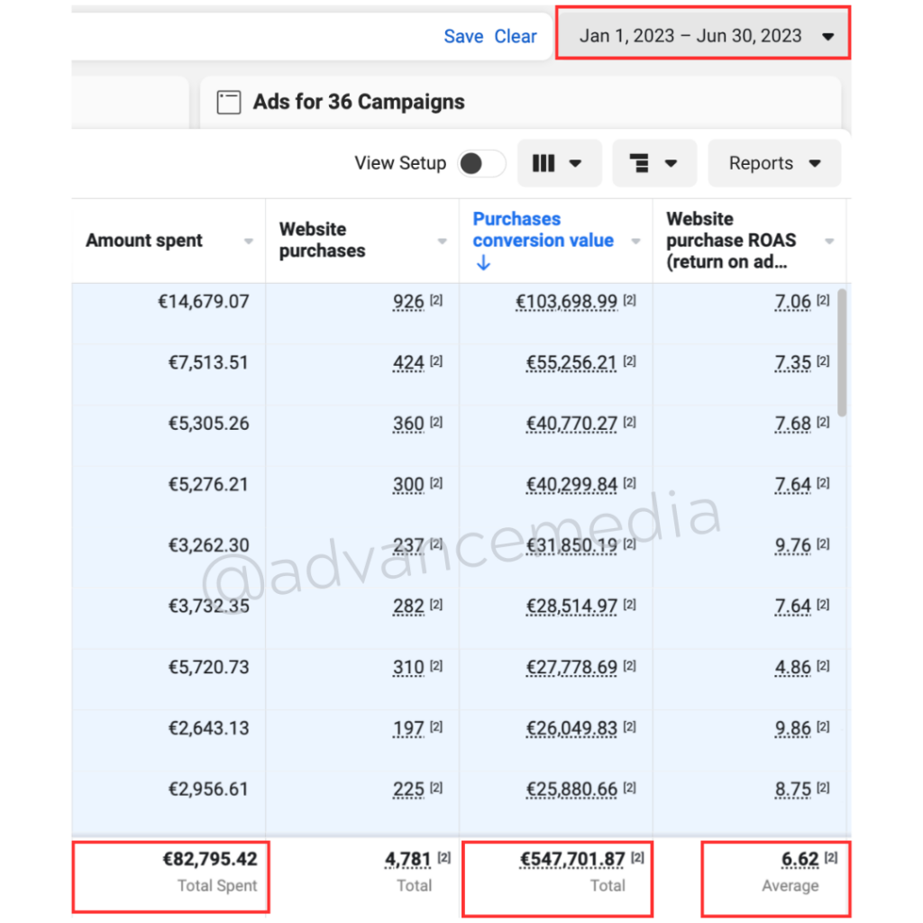Click footnote [2] next to €547,701.87 total
The height and width of the screenshot is (923, 923).
point(636,858)
